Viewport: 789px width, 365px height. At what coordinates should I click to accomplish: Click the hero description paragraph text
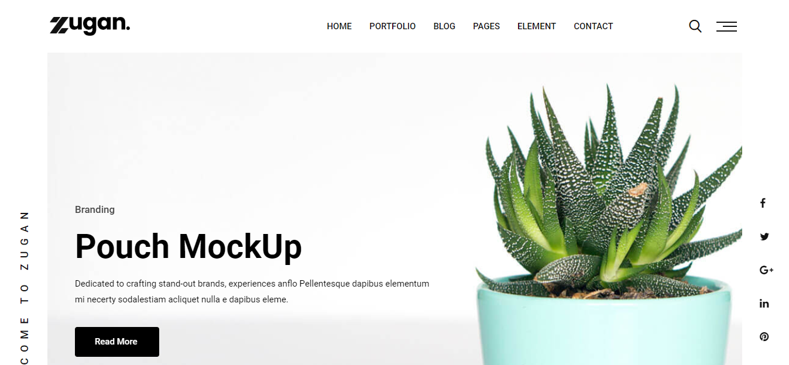point(252,291)
